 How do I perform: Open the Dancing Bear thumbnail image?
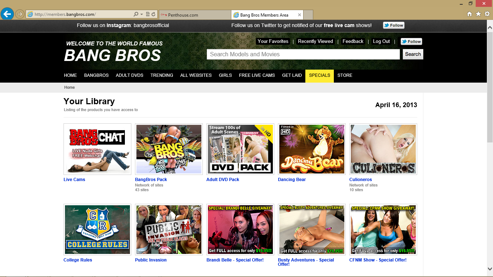[312, 149]
